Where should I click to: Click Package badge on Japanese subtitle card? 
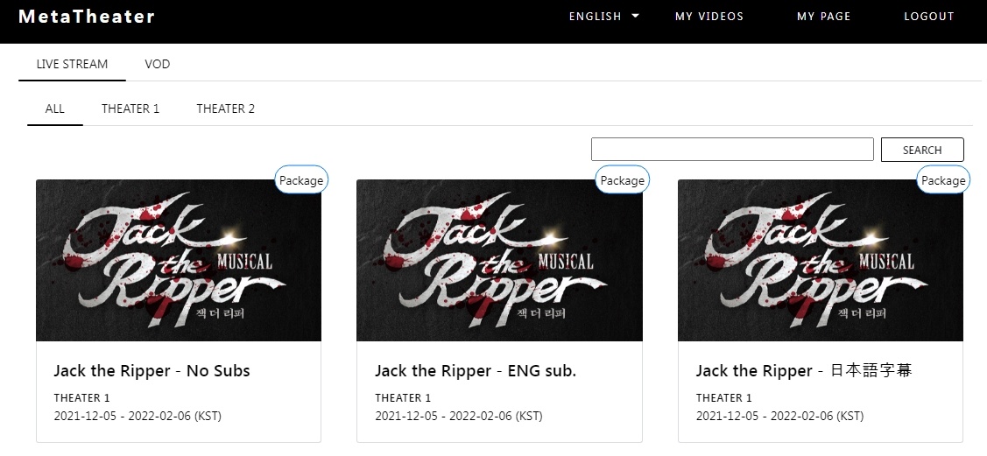[x=943, y=180]
